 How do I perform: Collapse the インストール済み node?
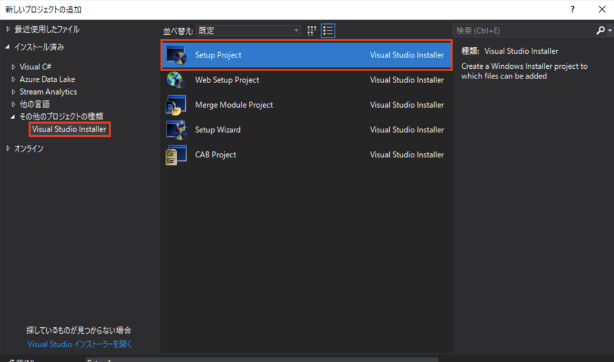7,47
